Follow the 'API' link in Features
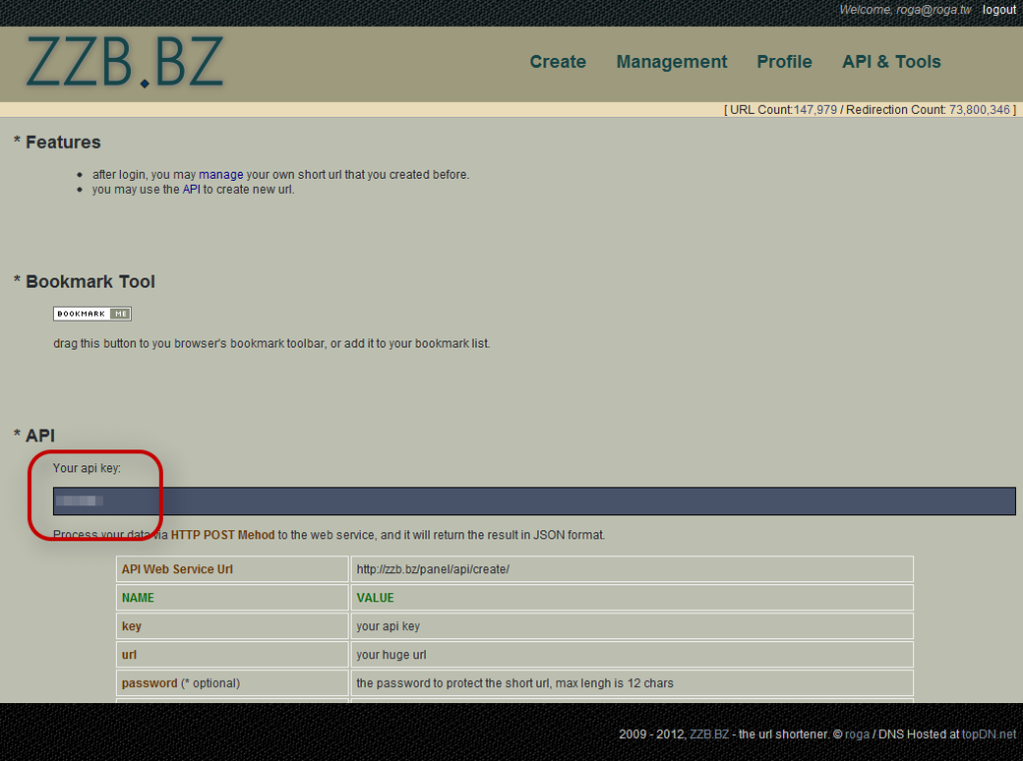This screenshot has width=1023, height=761. click(x=191, y=190)
